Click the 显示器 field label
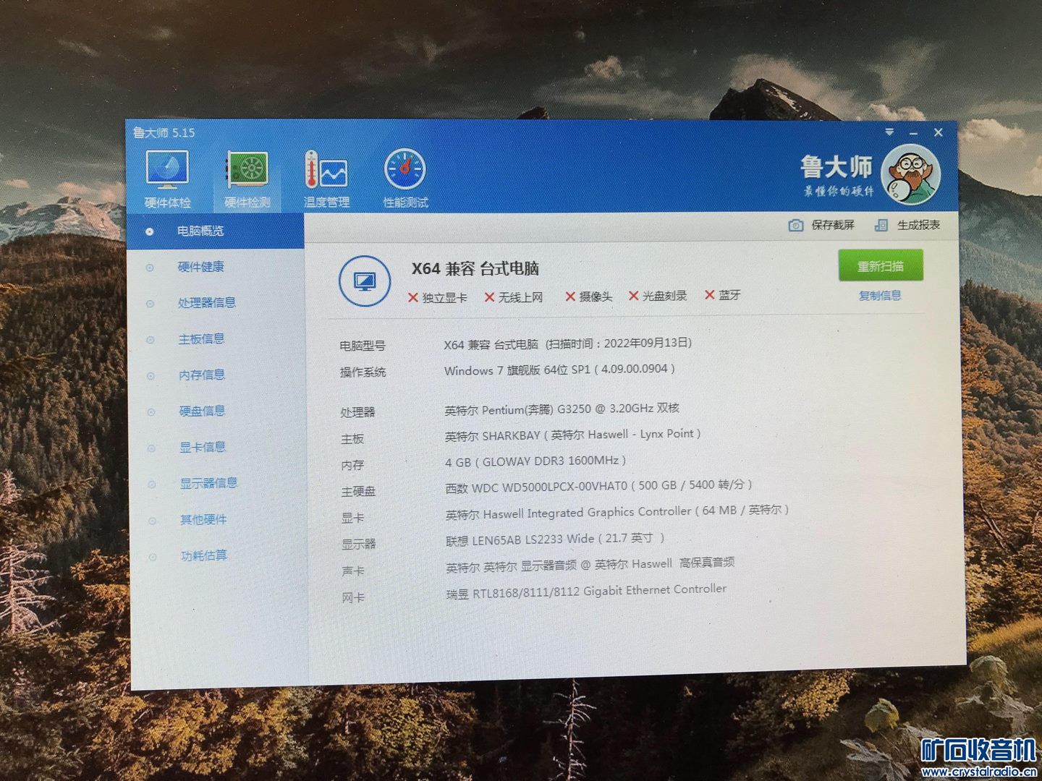The height and width of the screenshot is (781, 1042). [359, 544]
